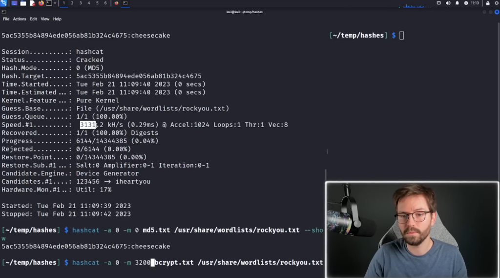This screenshot has height=278, width=500.
Task: Open terminal emulator launcher in panel
Action: [49, 3]
